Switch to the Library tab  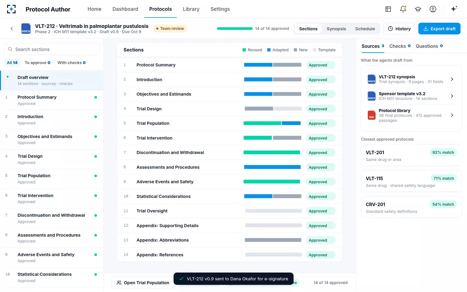(x=191, y=9)
